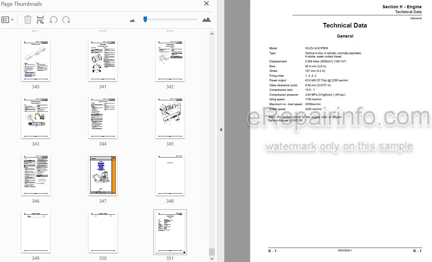The height and width of the screenshot is (262, 432).
Task: Select page 342 thumbnail
Action: click(x=170, y=61)
